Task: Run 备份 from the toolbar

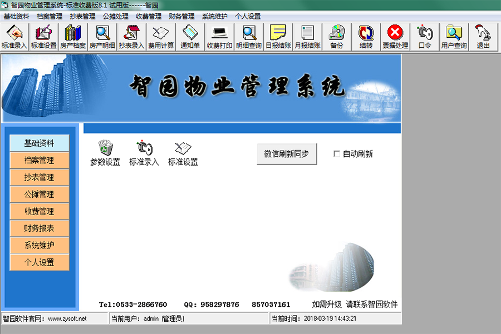Action: (x=337, y=37)
